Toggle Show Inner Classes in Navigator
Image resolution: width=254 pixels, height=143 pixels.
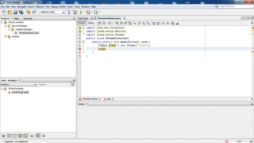pyautogui.click(x=26, y=136)
